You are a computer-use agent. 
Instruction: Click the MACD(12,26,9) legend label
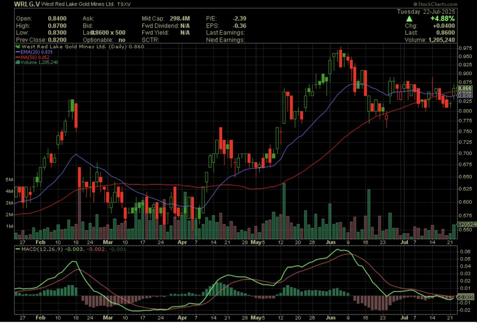(x=42, y=250)
